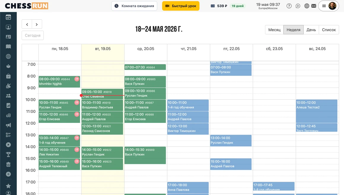The width and height of the screenshot is (344, 195).
Task: Select the вт, 19.05 day header
Action: tap(103, 49)
